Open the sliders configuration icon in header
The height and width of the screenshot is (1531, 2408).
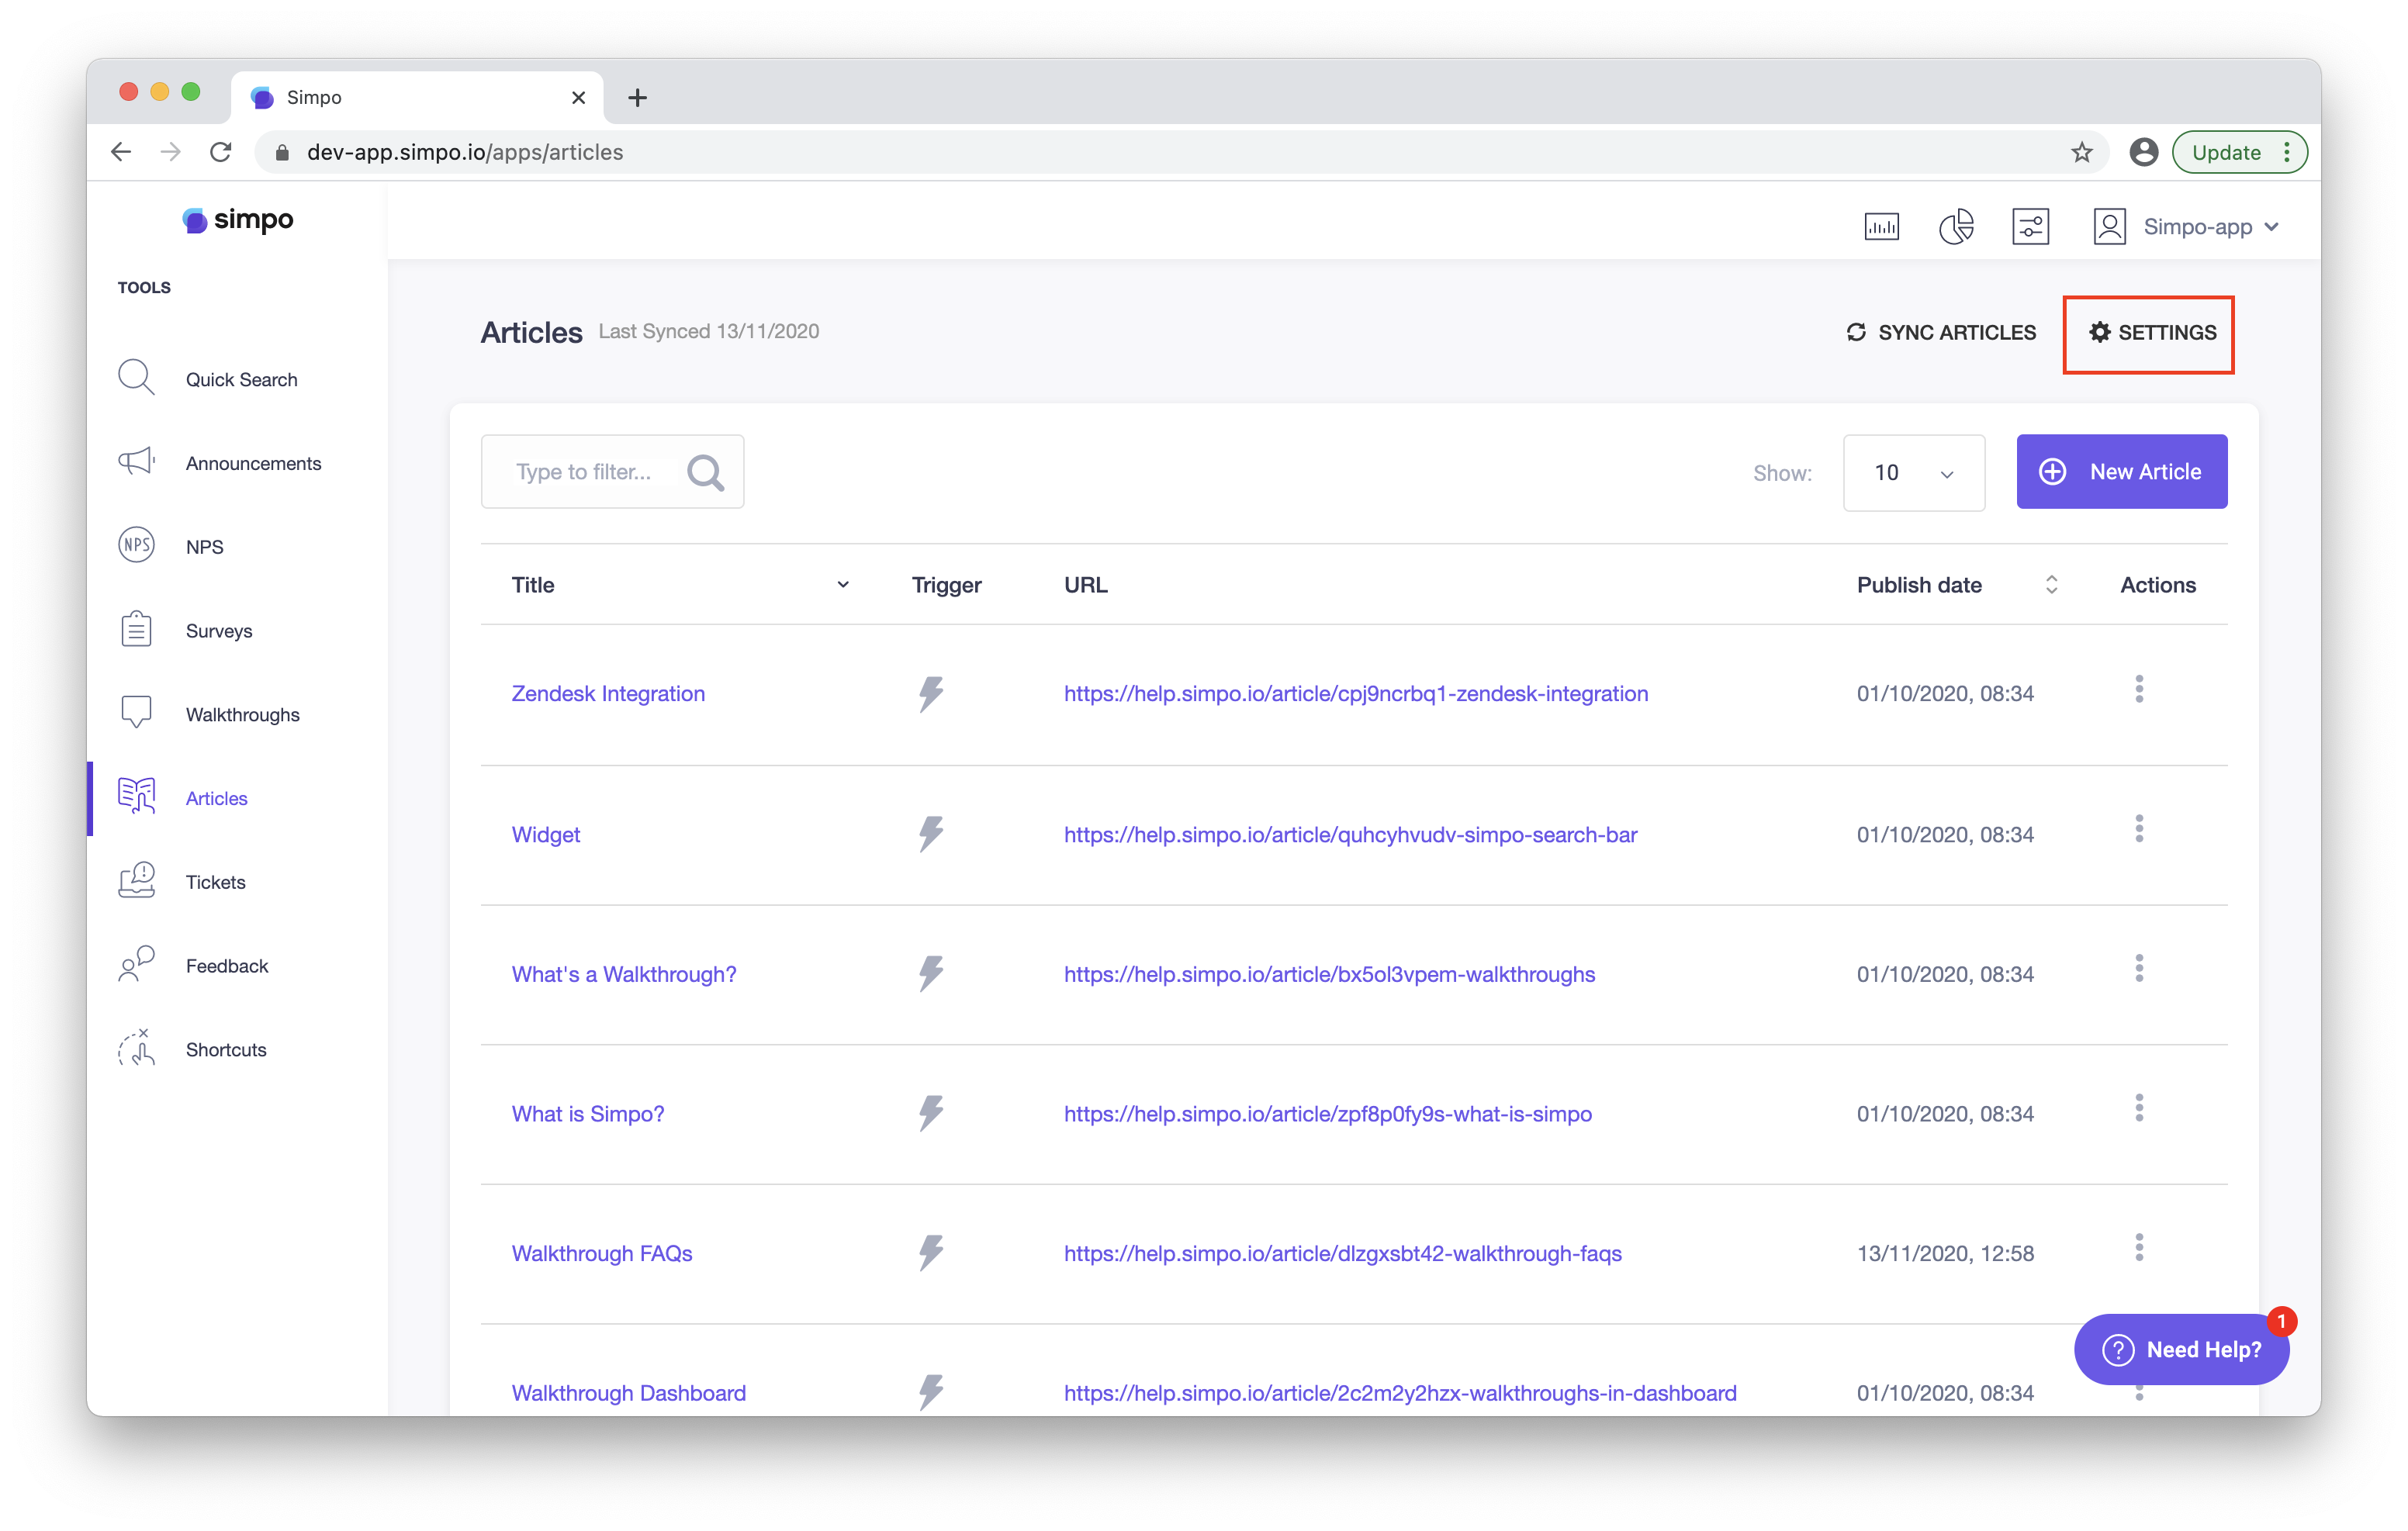(x=2030, y=227)
